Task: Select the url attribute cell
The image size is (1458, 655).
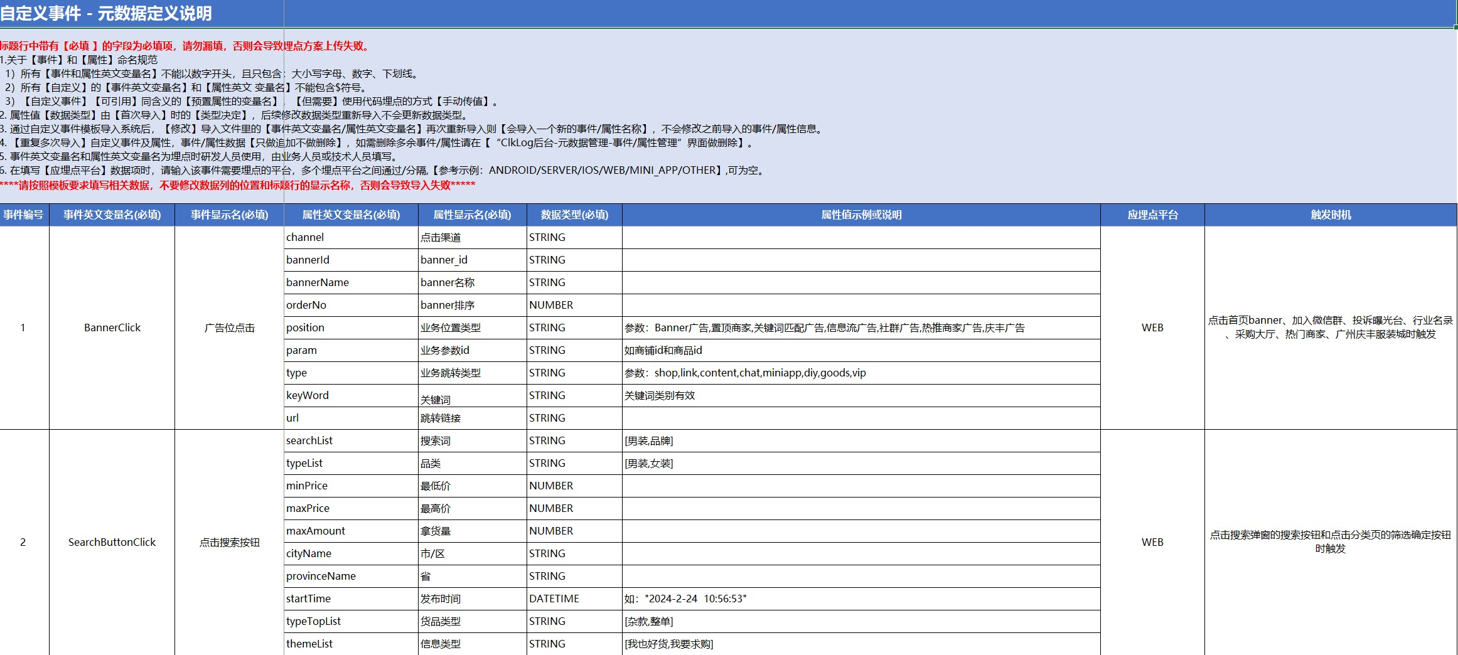Action: [x=351, y=418]
